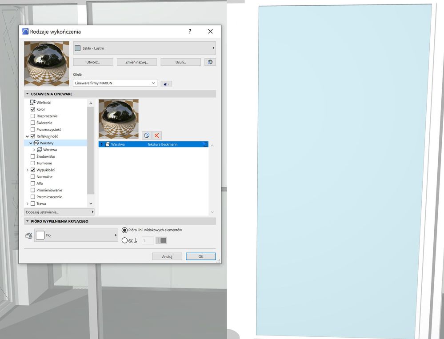Image resolution: width=444 pixels, height=339 pixels.
Task: Select the custom pen radio button
Action: (124, 240)
